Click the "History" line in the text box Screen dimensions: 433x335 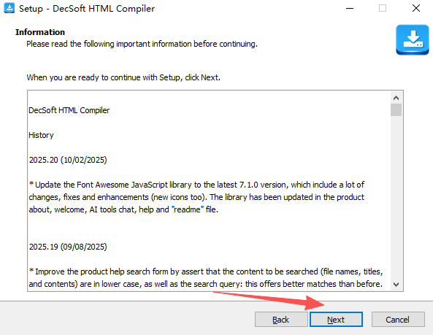click(x=41, y=135)
